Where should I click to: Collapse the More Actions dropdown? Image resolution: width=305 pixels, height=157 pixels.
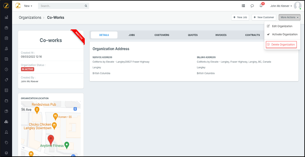289,17
